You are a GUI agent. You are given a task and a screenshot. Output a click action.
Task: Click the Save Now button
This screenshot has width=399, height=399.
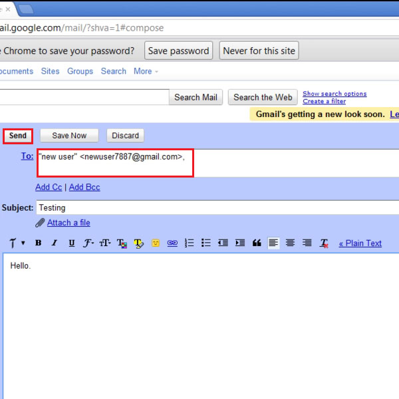[69, 136]
